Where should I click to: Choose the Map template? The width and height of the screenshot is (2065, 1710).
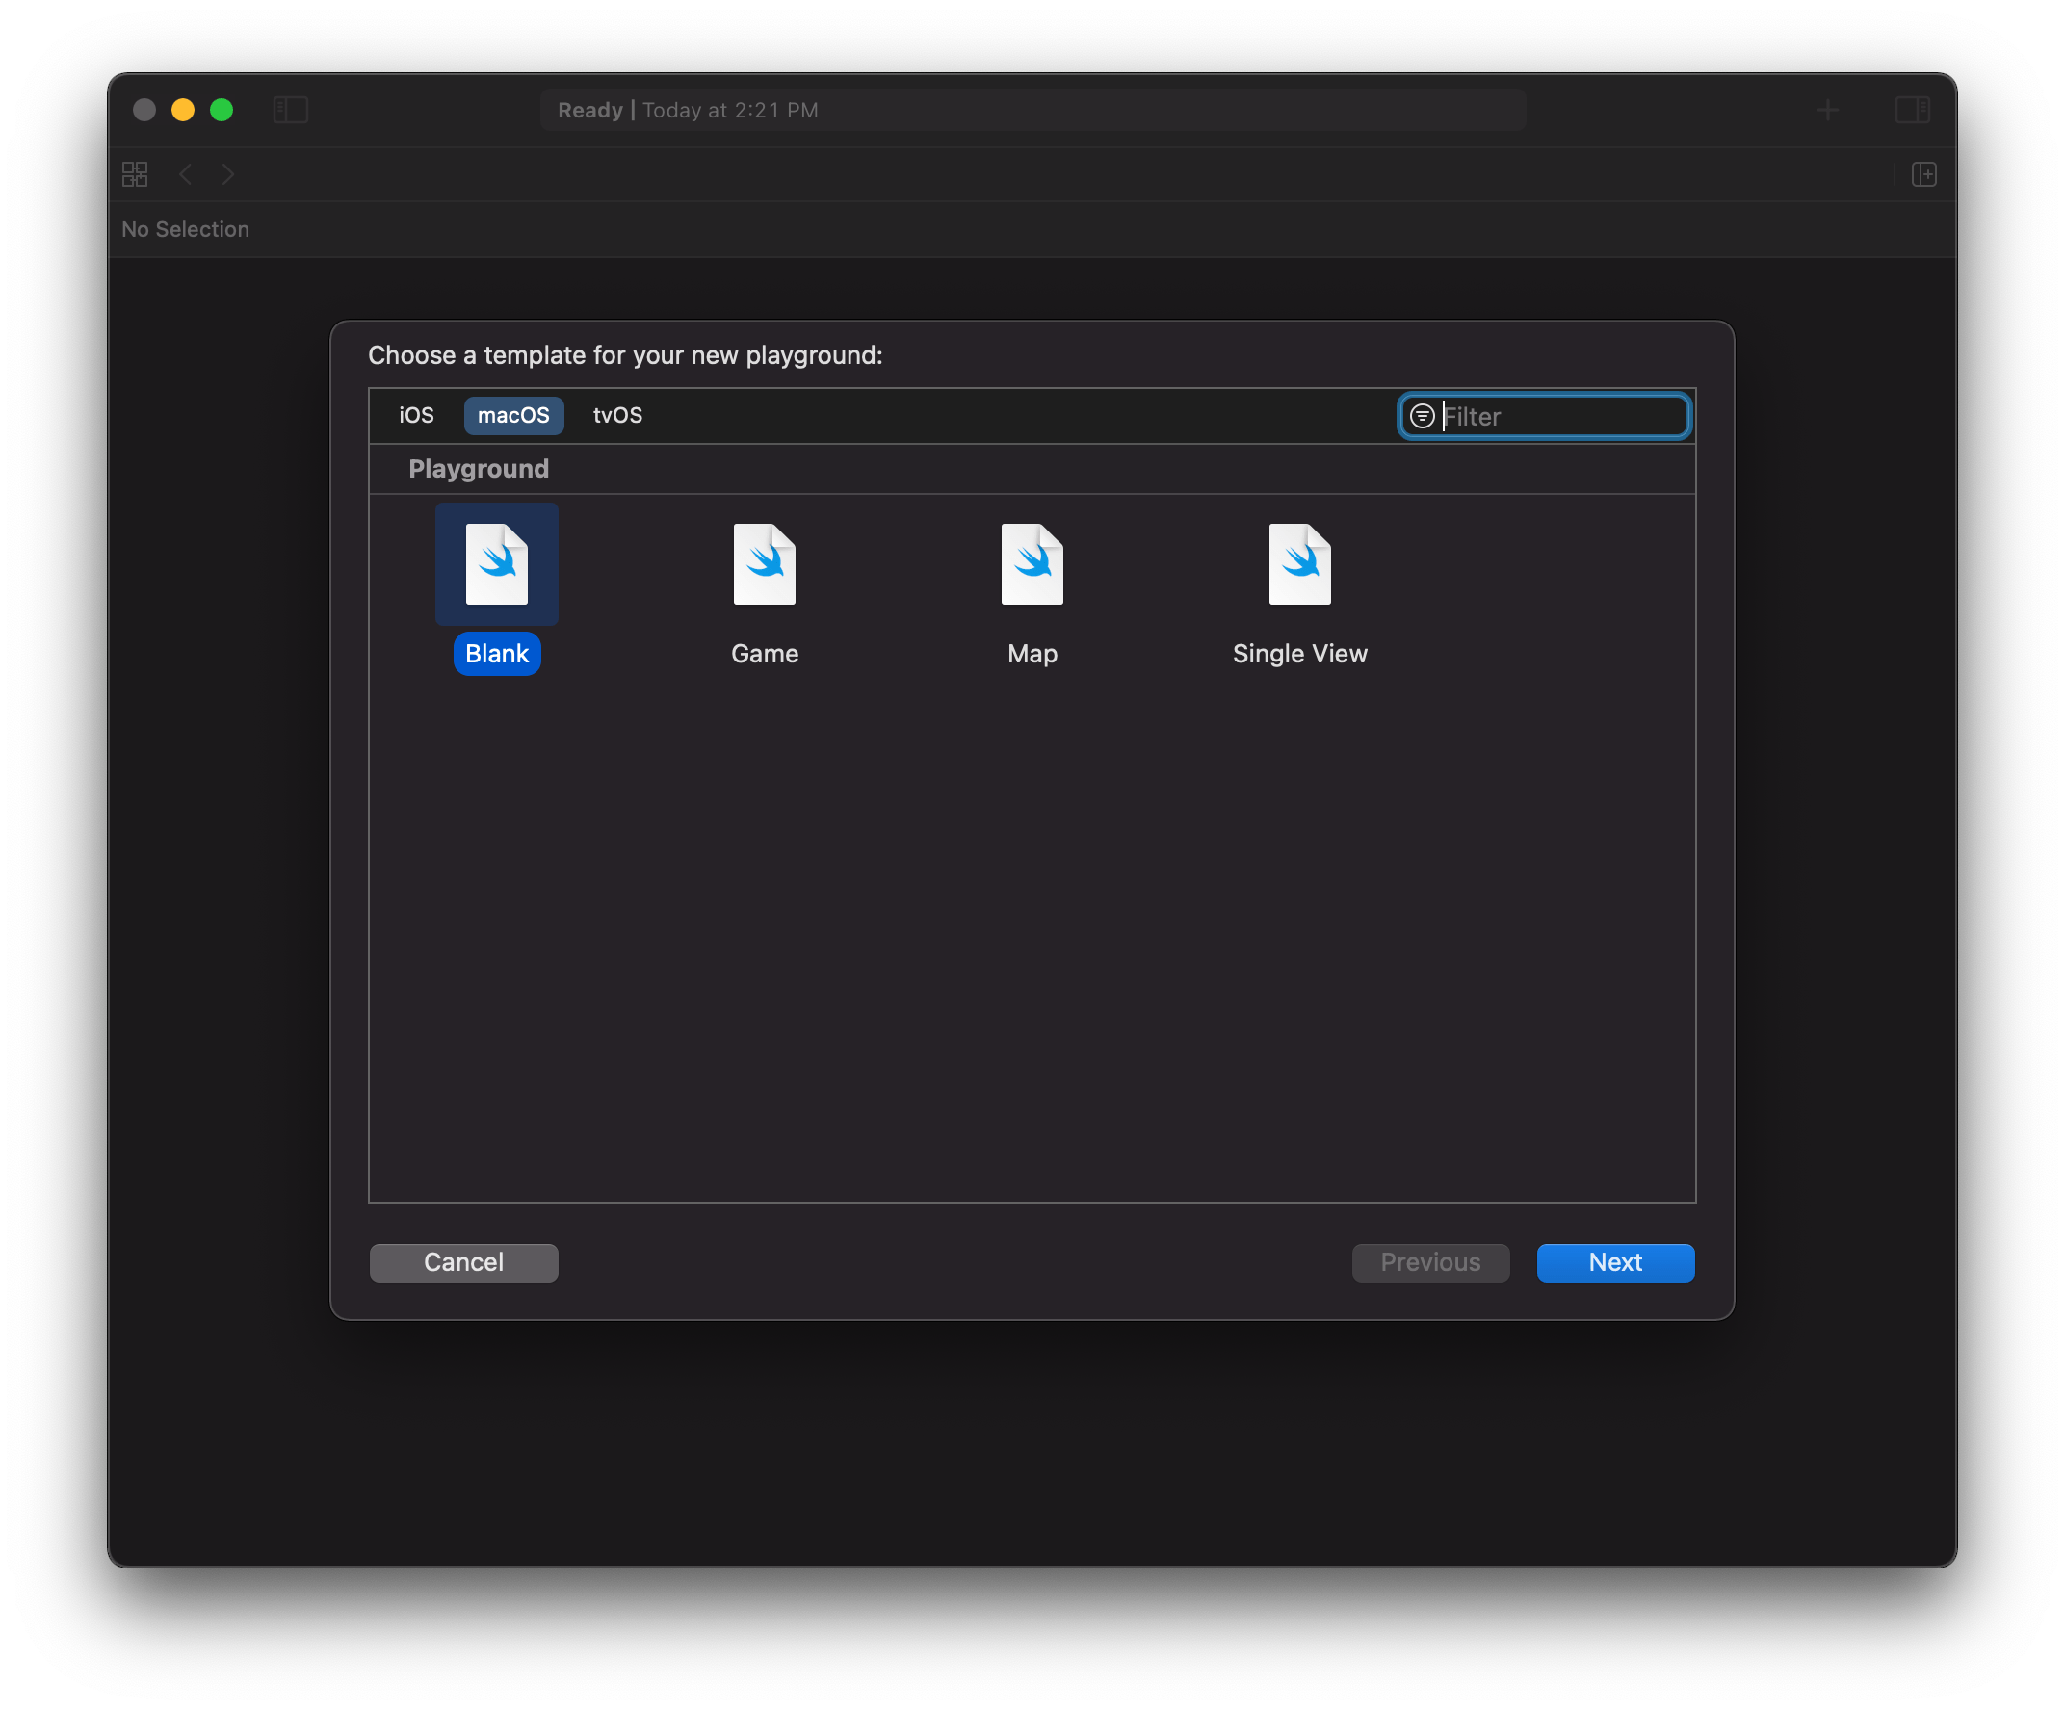click(x=1032, y=564)
